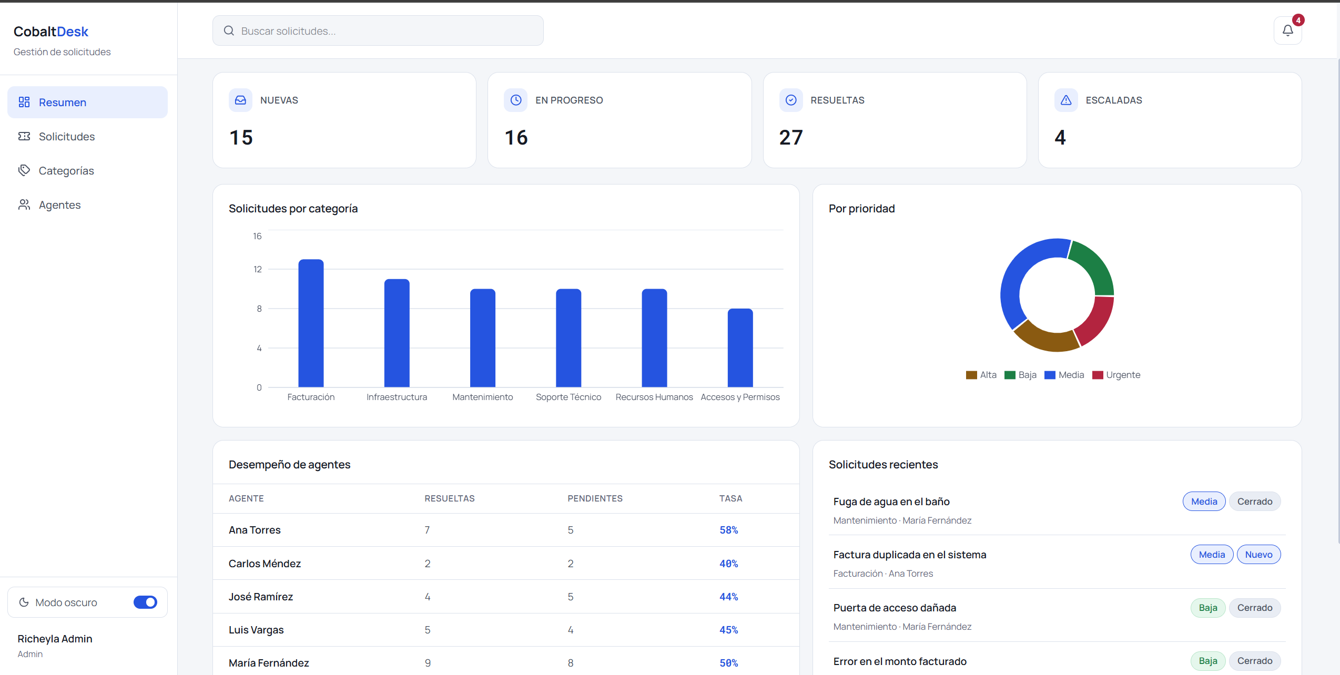
Task: Open the notifications bell icon
Action: [x=1287, y=30]
